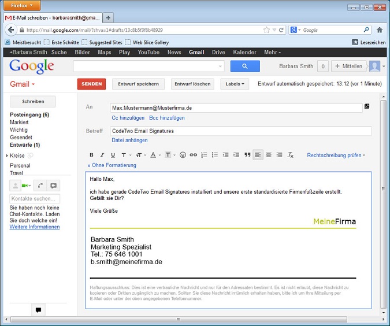
Task: Open Bilder from the Google bar
Action: (x=82, y=52)
